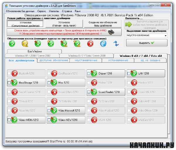Click the Выделить button

147,43
